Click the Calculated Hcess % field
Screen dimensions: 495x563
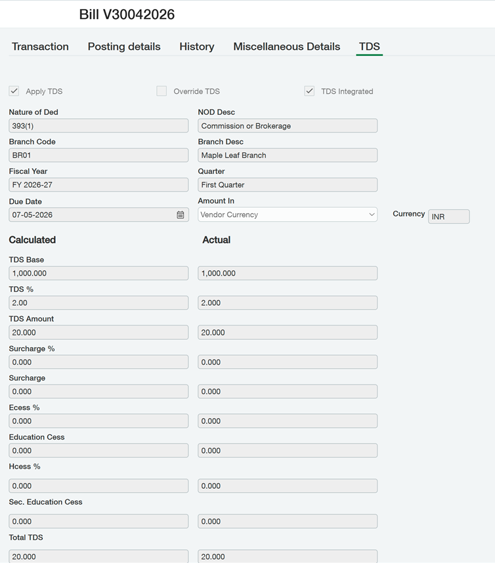(x=98, y=486)
